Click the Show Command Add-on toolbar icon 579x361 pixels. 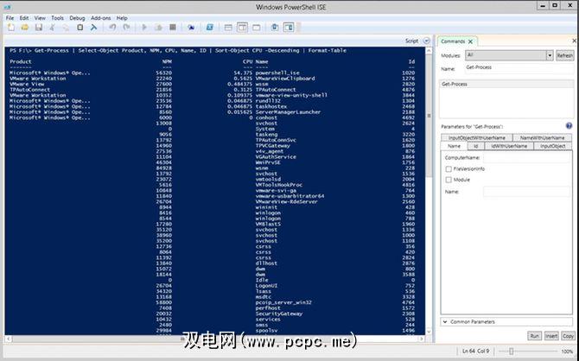289,28
